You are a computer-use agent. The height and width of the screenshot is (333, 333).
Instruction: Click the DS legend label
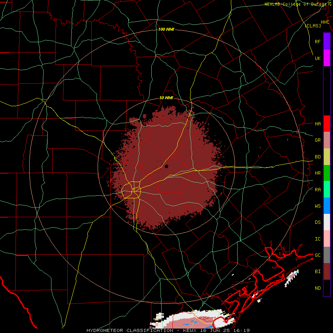pyautogui.click(x=317, y=222)
